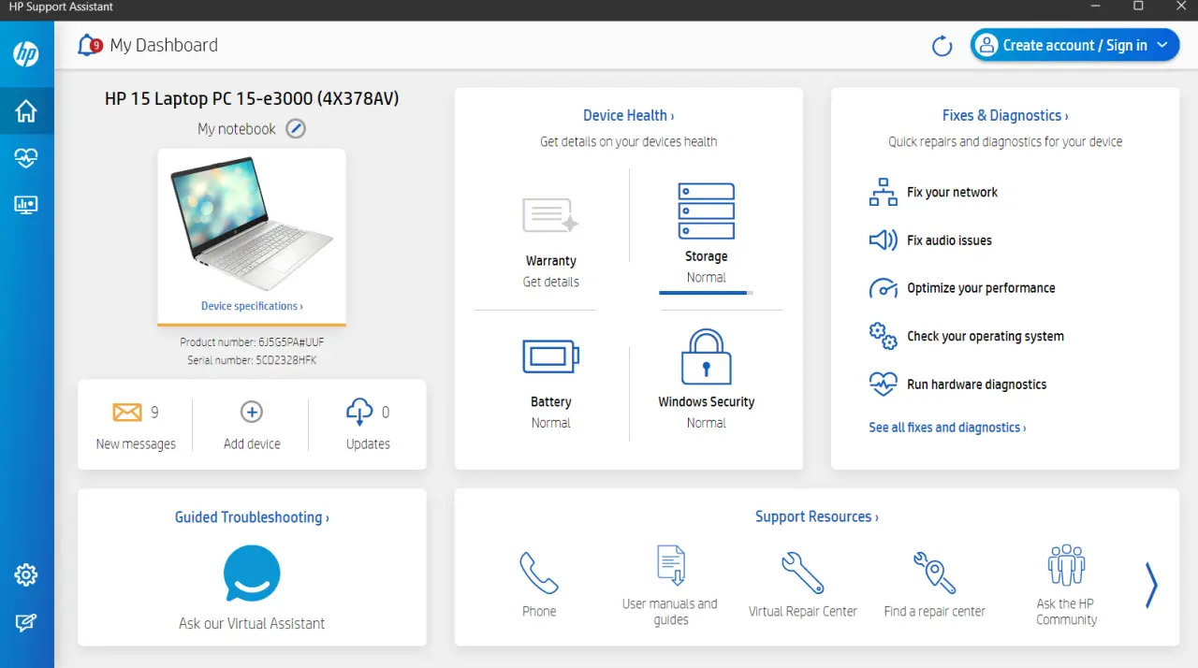Check Updates cloud download icon
1198x668 pixels.
[x=359, y=413]
